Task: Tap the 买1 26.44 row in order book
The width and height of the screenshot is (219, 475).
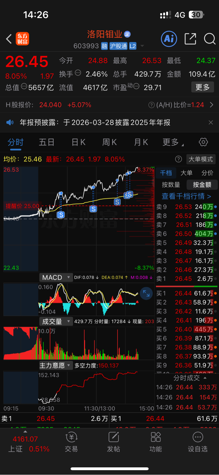Action: click(x=187, y=293)
